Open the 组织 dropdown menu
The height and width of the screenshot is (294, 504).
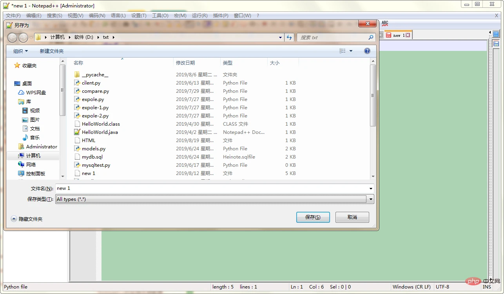click(20, 51)
